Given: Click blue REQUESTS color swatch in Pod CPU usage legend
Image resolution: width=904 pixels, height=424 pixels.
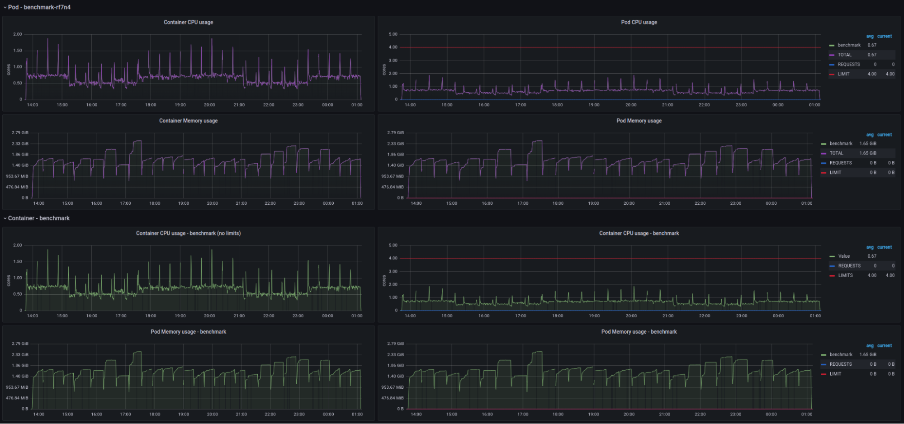Looking at the screenshot, I should coord(832,65).
